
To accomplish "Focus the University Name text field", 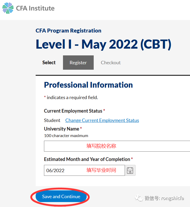I will tap(117, 146).
